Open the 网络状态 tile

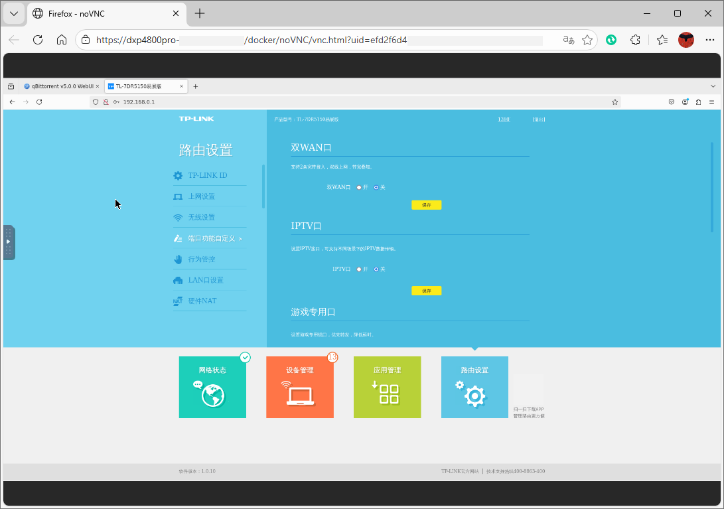pyautogui.click(x=212, y=387)
